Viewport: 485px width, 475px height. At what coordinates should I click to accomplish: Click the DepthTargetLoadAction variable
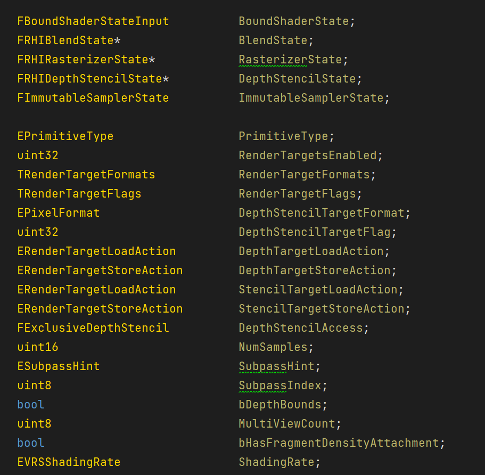311,251
